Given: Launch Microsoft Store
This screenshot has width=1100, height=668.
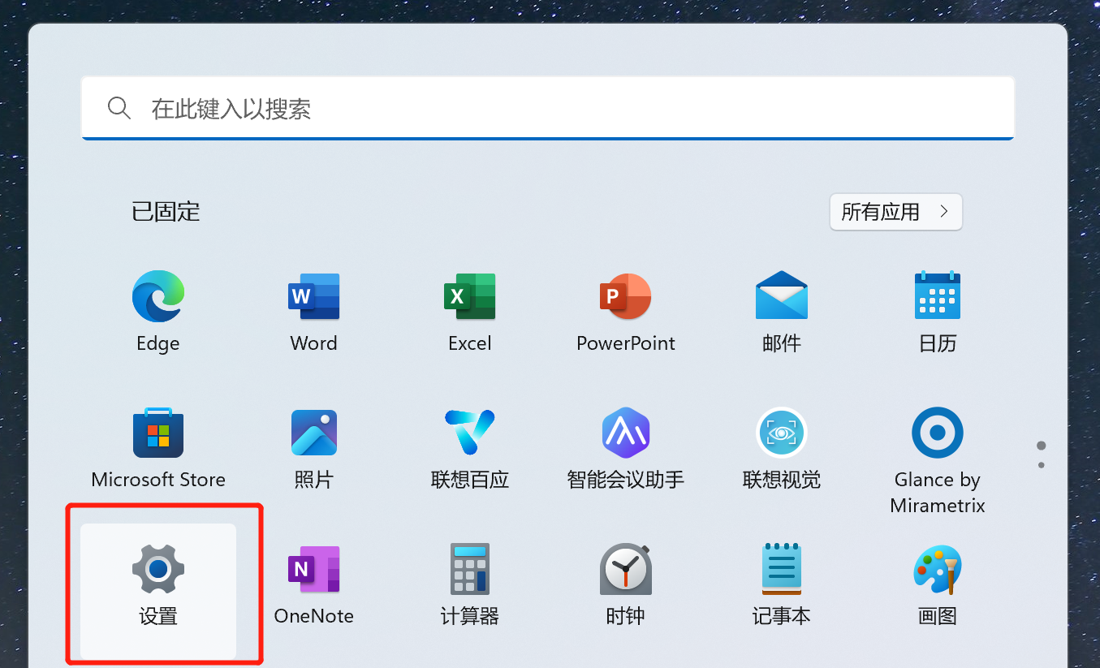Looking at the screenshot, I should coord(158,449).
